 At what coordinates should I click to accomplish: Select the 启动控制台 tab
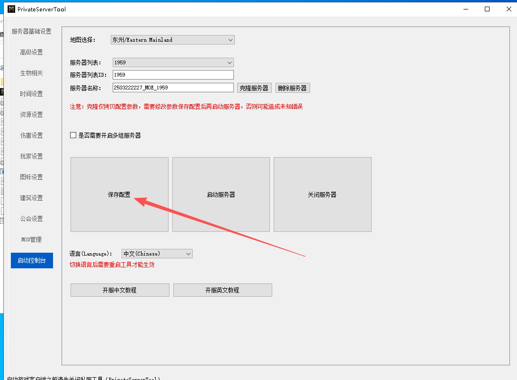(x=32, y=260)
